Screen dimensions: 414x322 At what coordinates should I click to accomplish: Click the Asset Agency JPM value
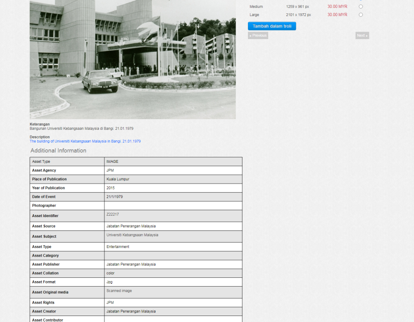tap(110, 170)
